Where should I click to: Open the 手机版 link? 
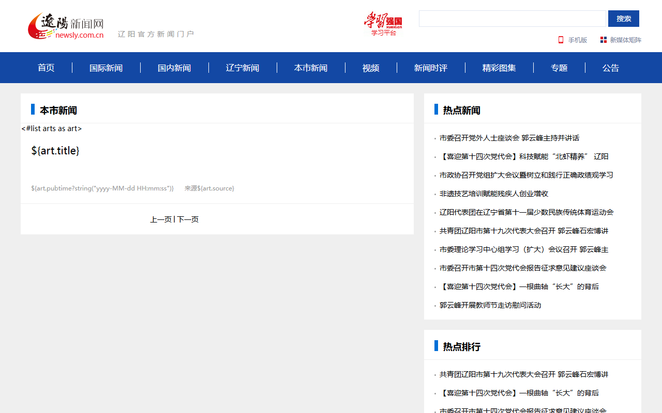(x=578, y=40)
